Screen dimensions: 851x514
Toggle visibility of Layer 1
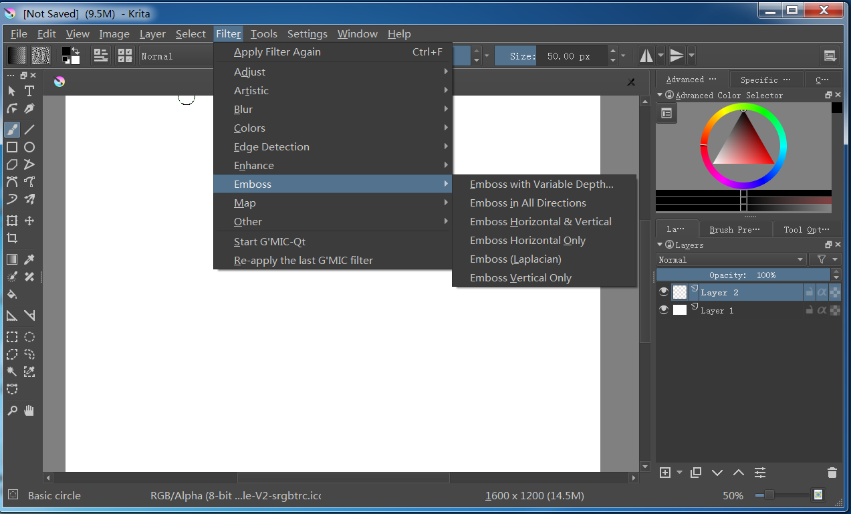point(664,310)
